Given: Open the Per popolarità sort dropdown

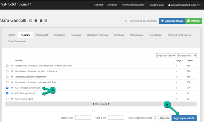Looking at the screenshot, I should pos(187,56).
